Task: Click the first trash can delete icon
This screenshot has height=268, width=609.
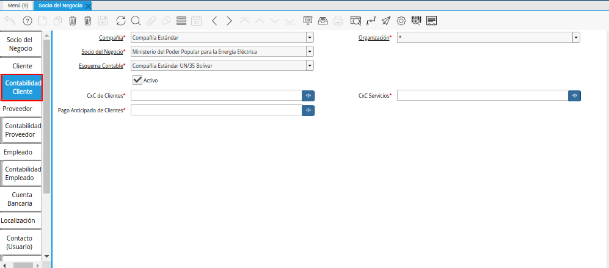Action: click(x=73, y=21)
